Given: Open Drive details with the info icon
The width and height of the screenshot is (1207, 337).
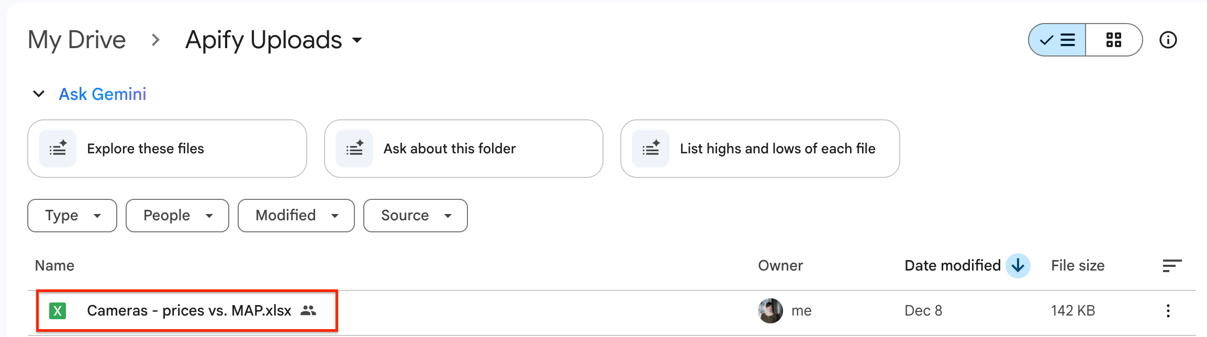Looking at the screenshot, I should pos(1168,39).
